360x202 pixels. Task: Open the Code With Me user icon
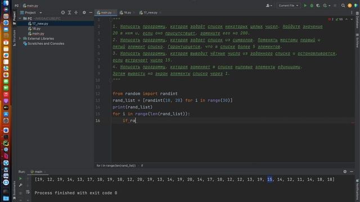pos(268,6)
